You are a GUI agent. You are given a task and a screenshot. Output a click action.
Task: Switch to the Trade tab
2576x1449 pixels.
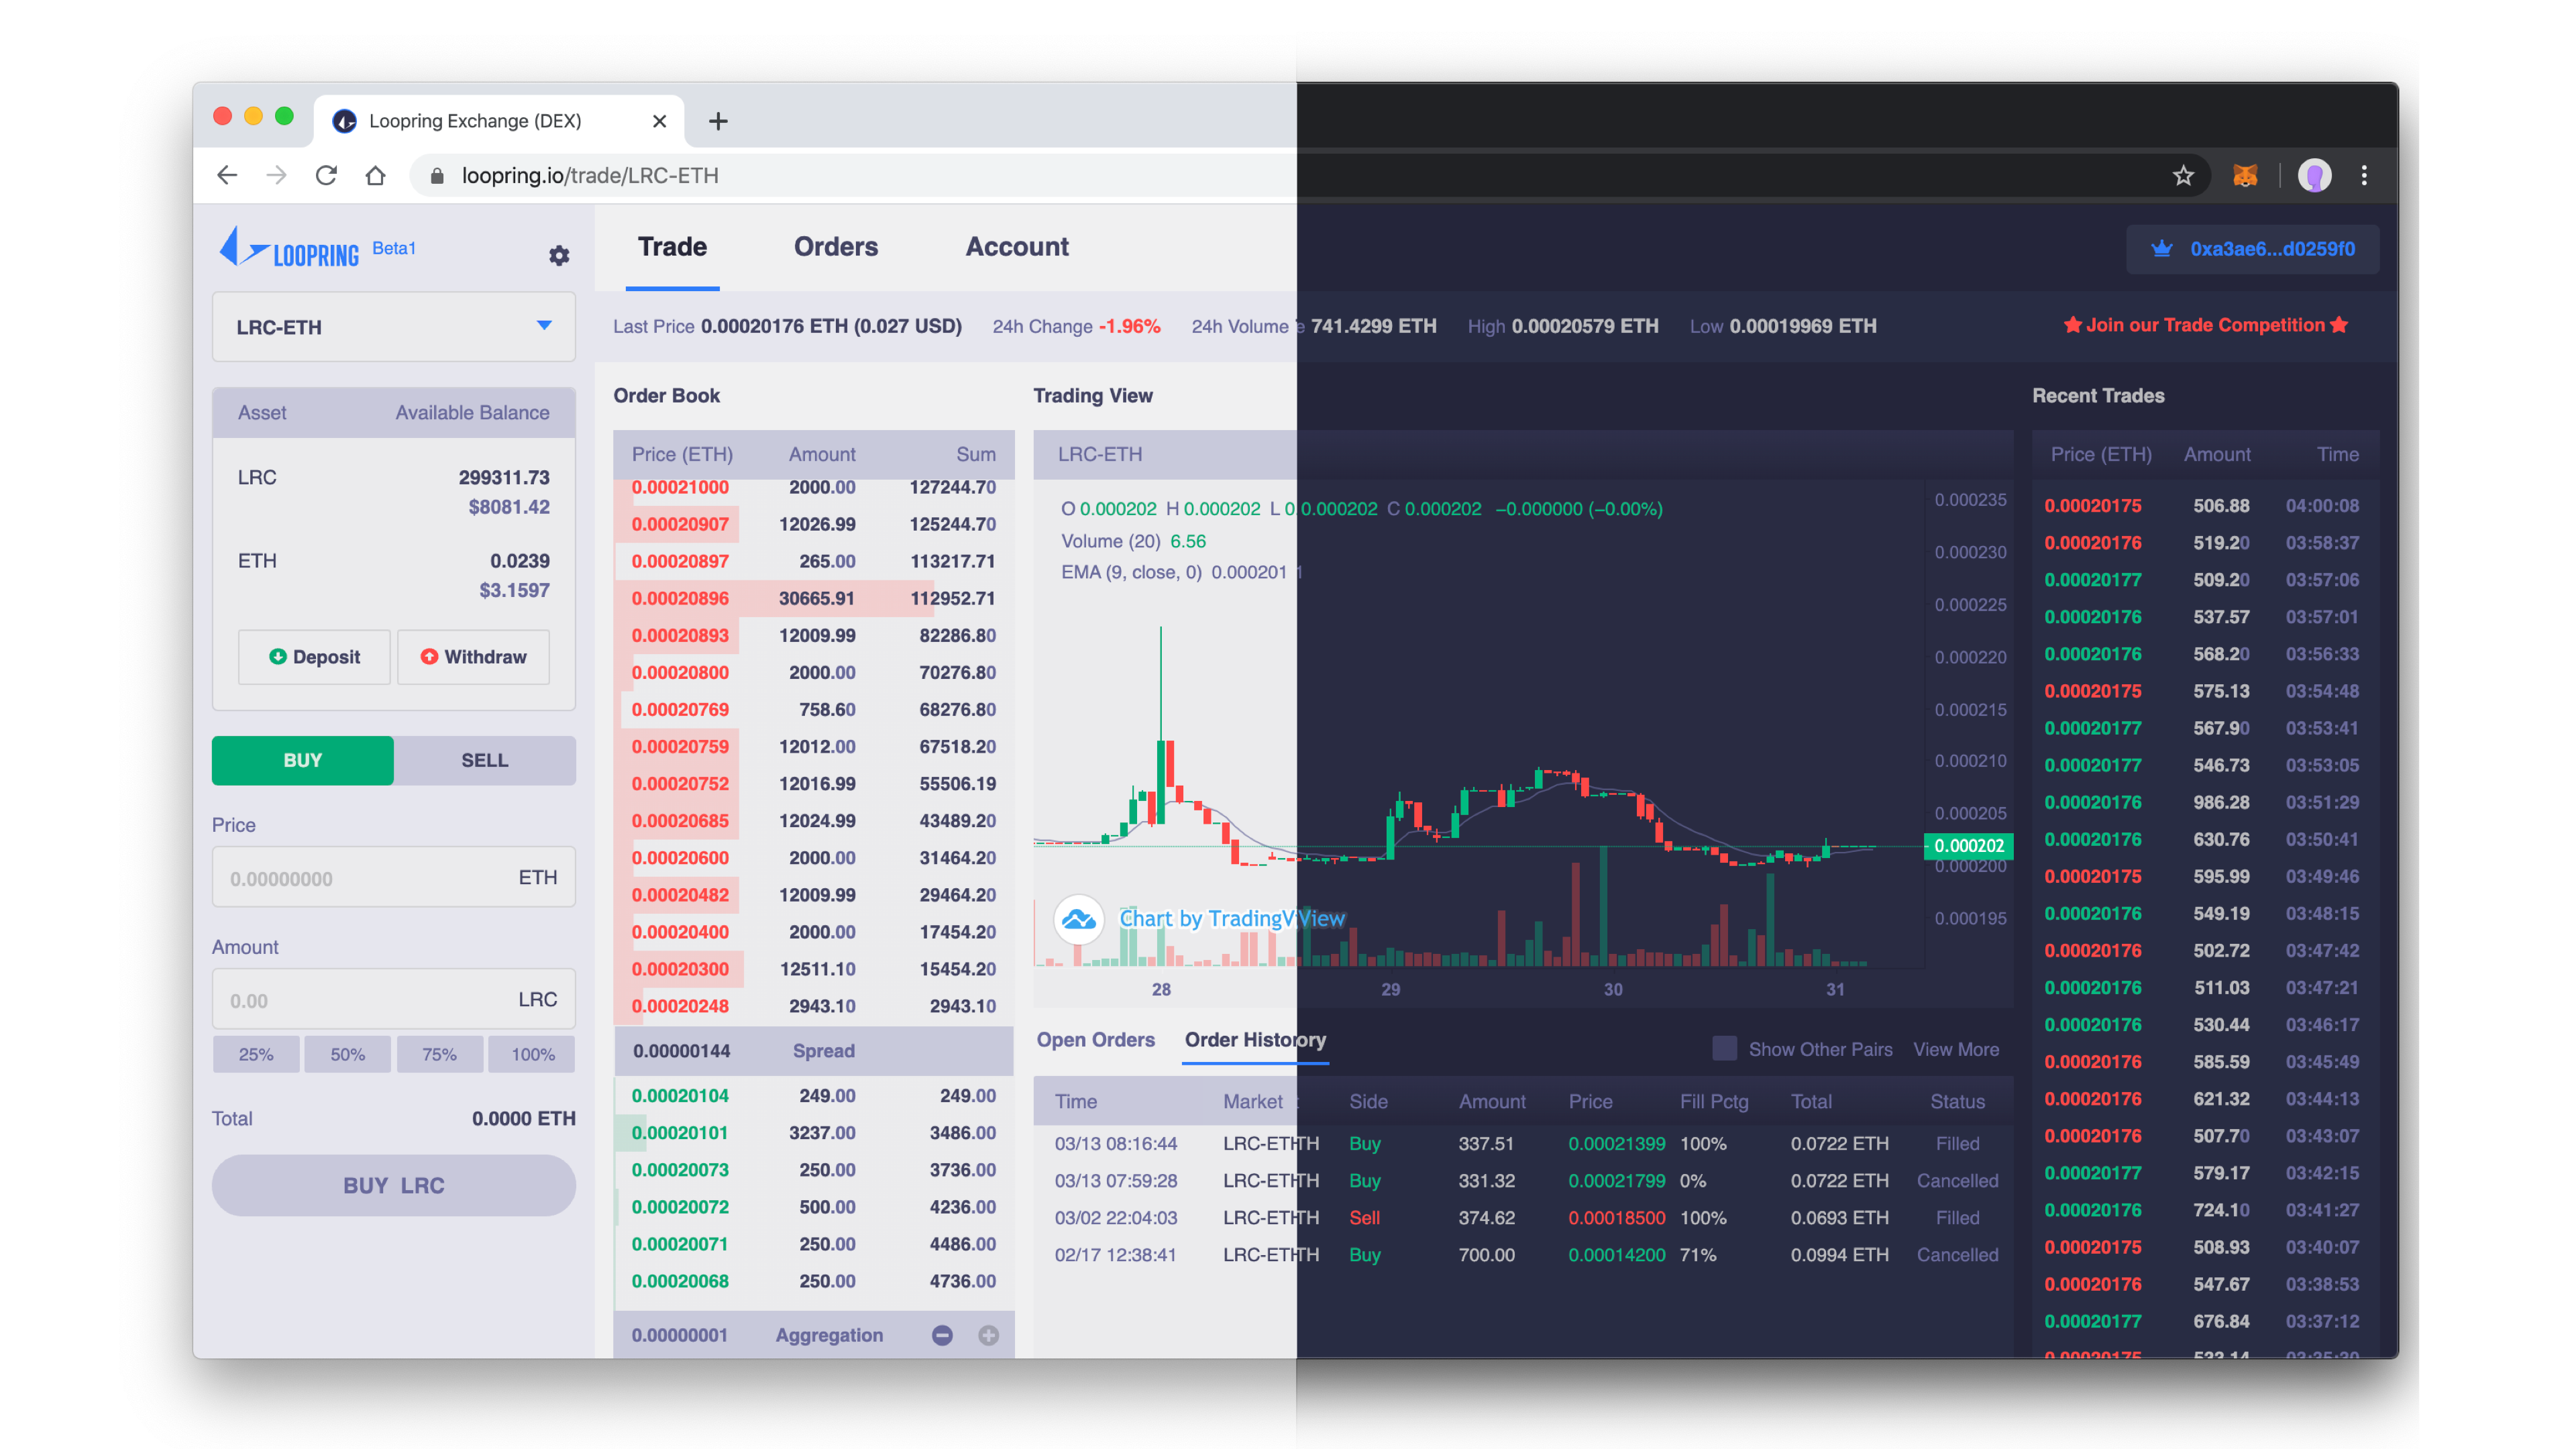672,247
